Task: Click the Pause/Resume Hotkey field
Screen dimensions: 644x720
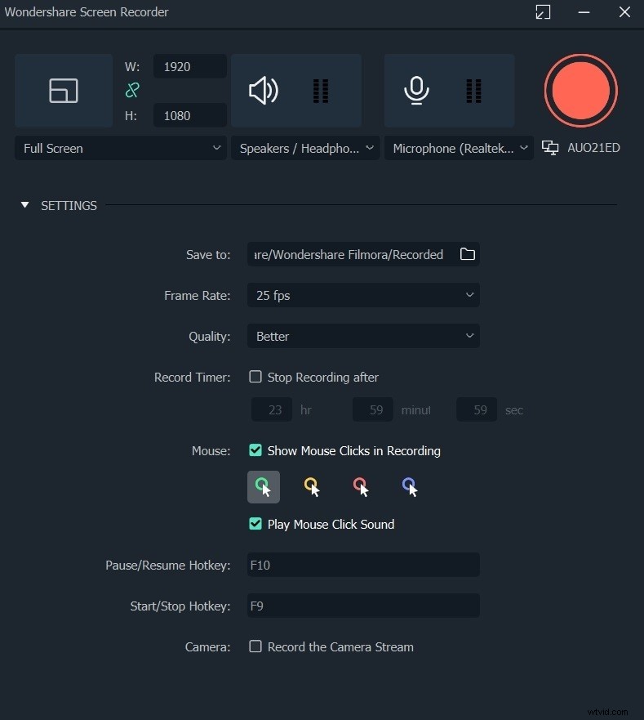Action: pyautogui.click(x=363, y=565)
